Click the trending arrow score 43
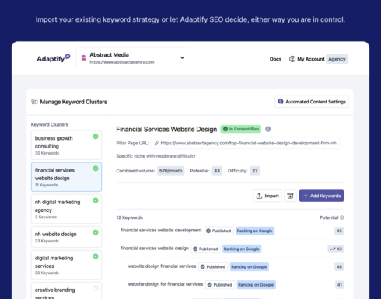Screen dimensions: 381x299 pos(336,249)
